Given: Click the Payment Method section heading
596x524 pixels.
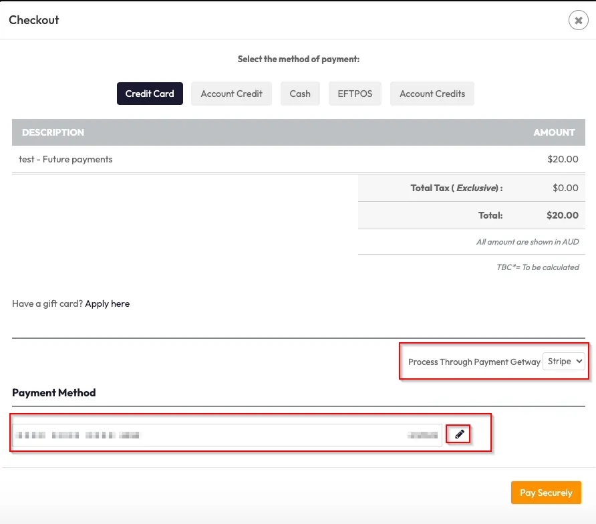Looking at the screenshot, I should click(54, 393).
